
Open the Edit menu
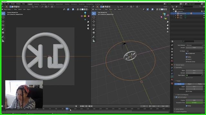[8, 4]
